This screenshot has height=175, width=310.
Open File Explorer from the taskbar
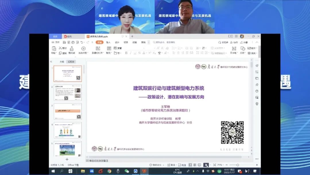[83, 171]
